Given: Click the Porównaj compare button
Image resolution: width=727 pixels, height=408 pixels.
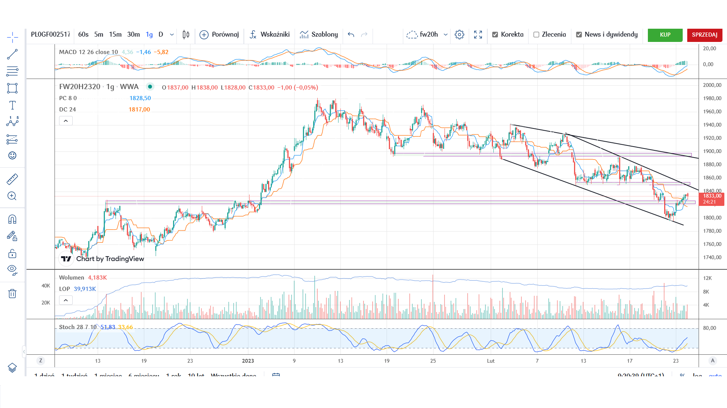Looking at the screenshot, I should (219, 35).
